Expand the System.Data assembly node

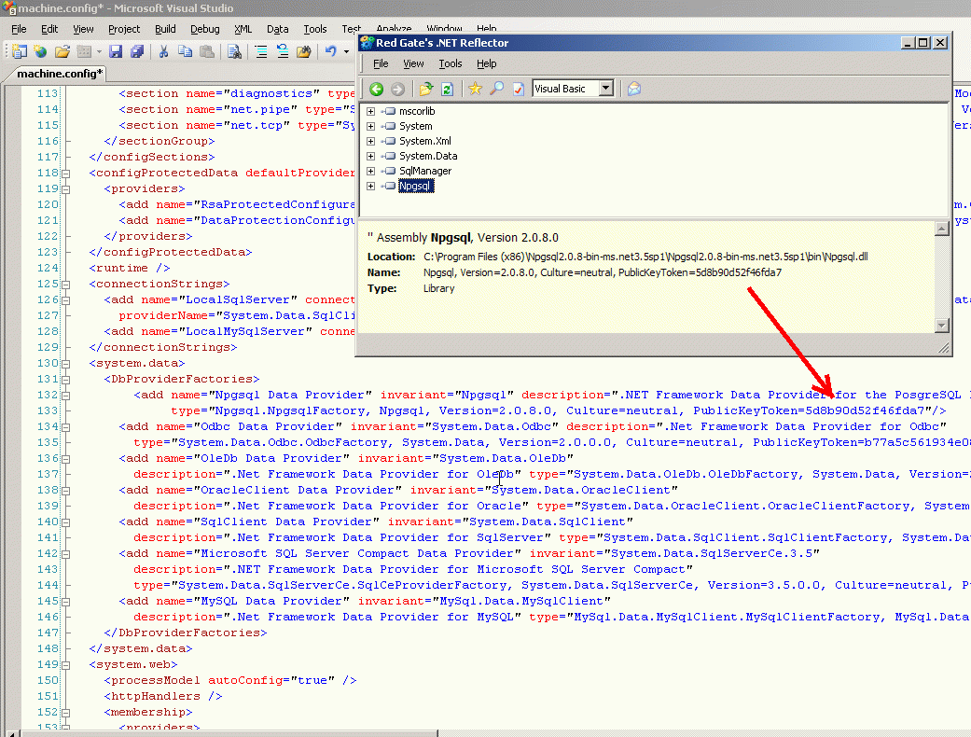(x=371, y=156)
